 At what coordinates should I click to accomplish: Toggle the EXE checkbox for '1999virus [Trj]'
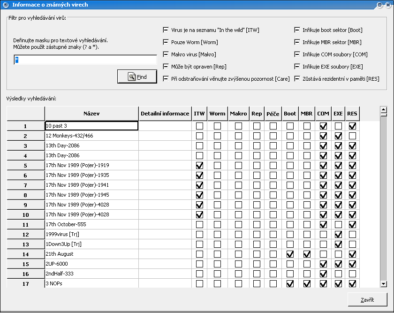click(x=338, y=235)
